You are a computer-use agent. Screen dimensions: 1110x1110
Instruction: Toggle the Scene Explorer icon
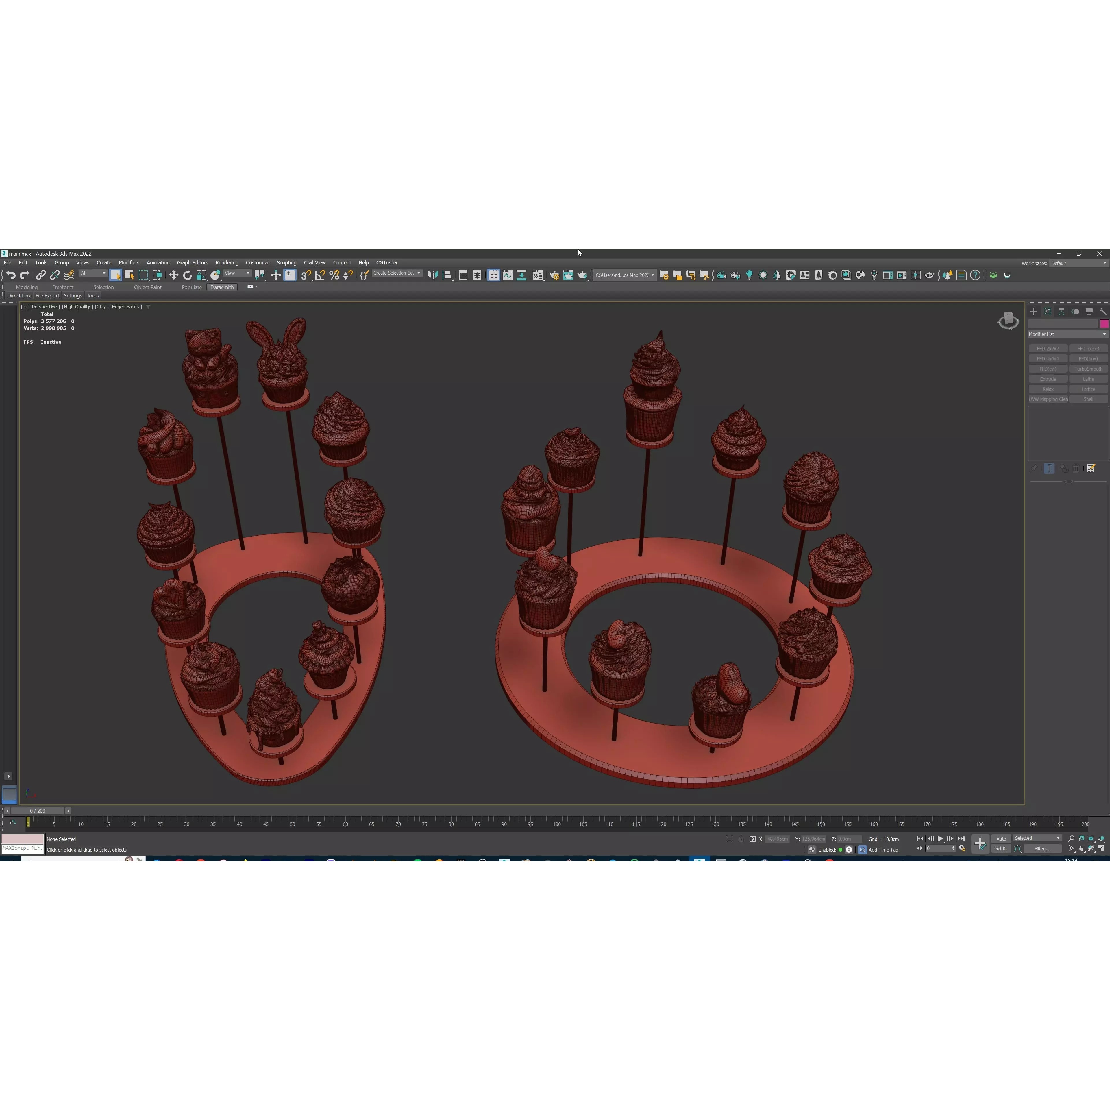point(463,275)
